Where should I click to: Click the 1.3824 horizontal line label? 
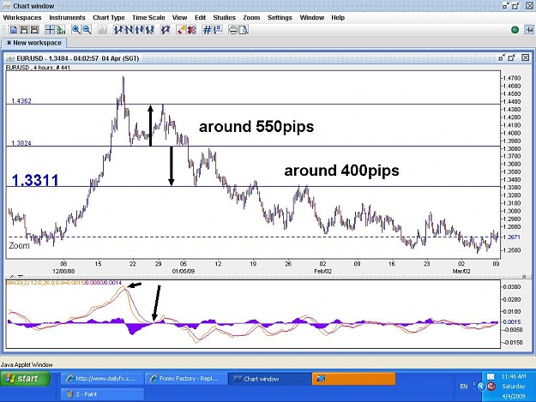pos(21,143)
